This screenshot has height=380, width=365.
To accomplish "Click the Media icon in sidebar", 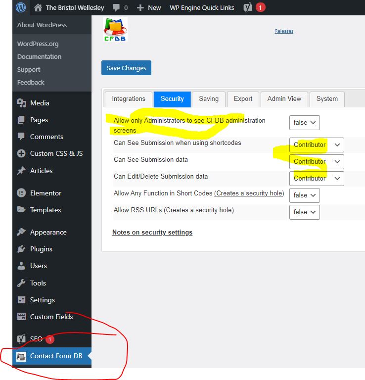I will coord(21,103).
